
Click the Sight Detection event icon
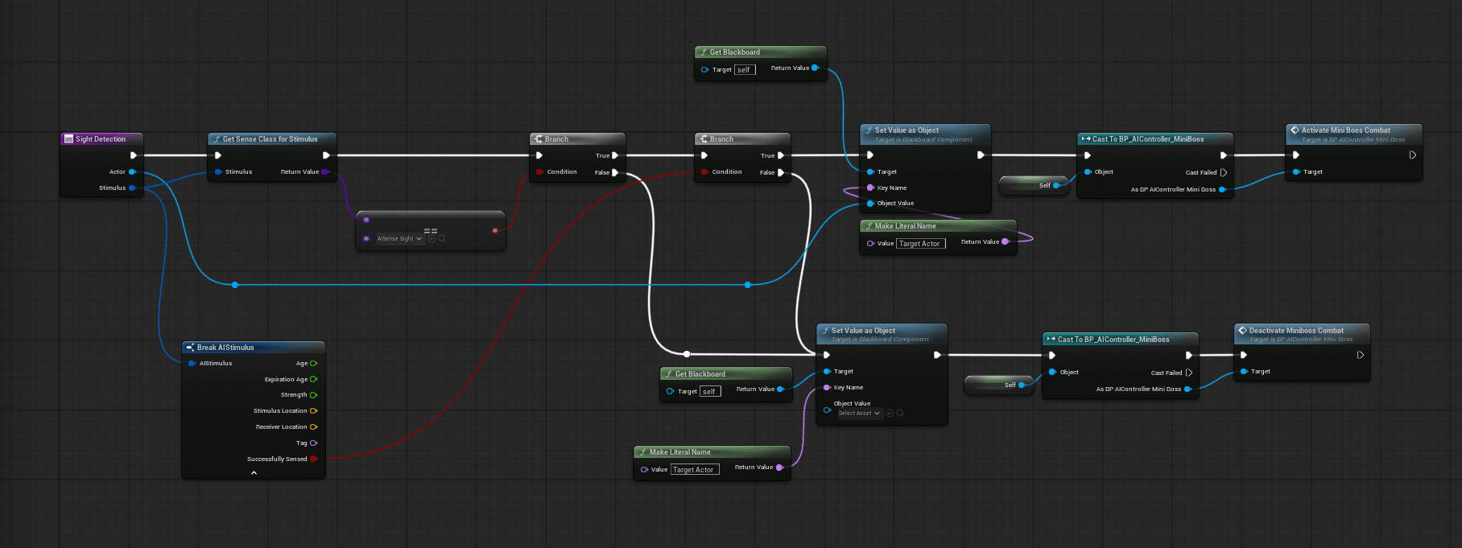pos(68,139)
